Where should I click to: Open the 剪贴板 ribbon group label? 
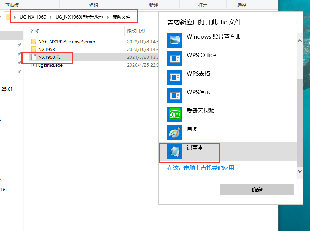click(x=12, y=5)
